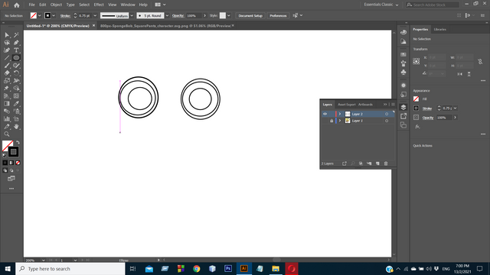Viewport: 490px width, 275px height.
Task: Select the Lasso tool
Action: (7, 43)
